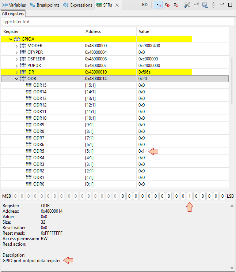Open the Expressions tab
The height and width of the screenshot is (272, 236).
(x=78, y=5)
